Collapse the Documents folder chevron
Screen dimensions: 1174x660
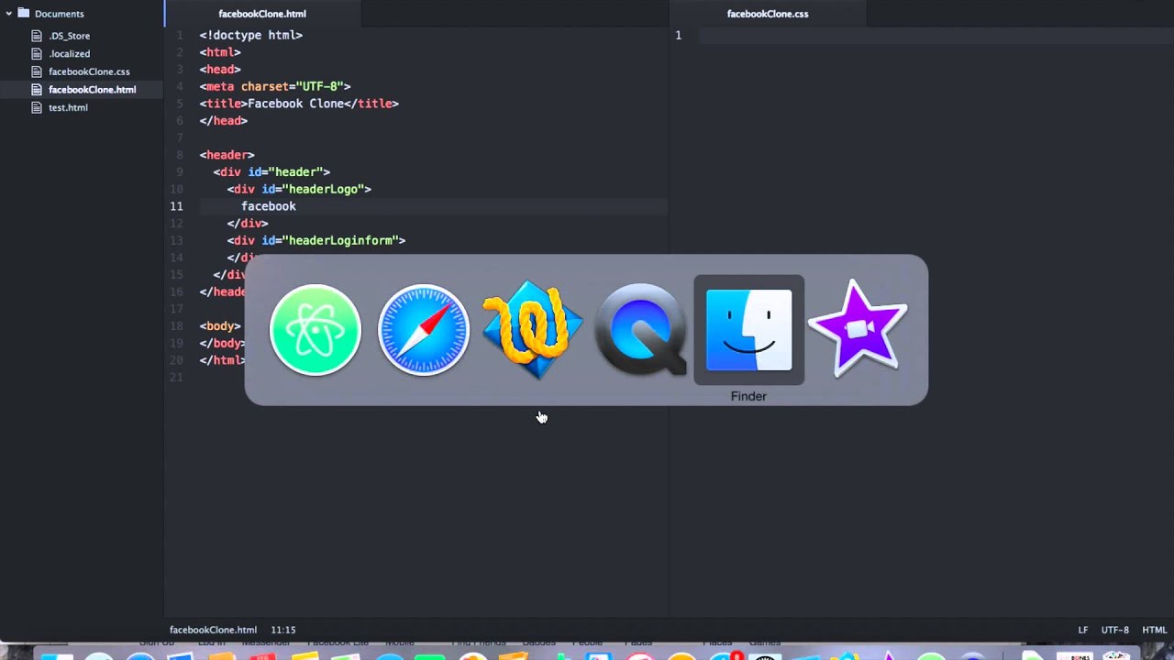pos(8,14)
